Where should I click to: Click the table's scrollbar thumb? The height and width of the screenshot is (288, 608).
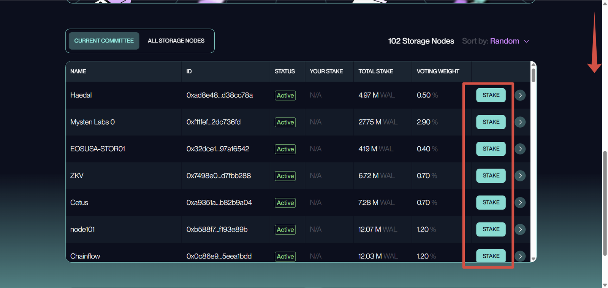533,75
